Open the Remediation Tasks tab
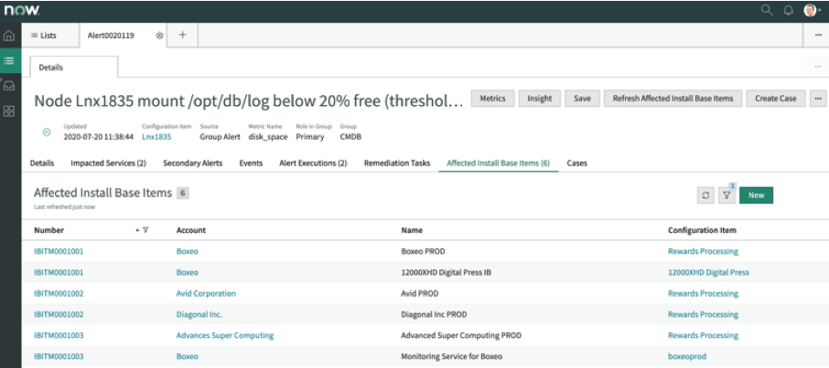 point(397,163)
